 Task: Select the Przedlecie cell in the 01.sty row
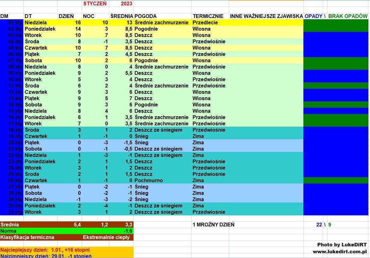point(205,22)
